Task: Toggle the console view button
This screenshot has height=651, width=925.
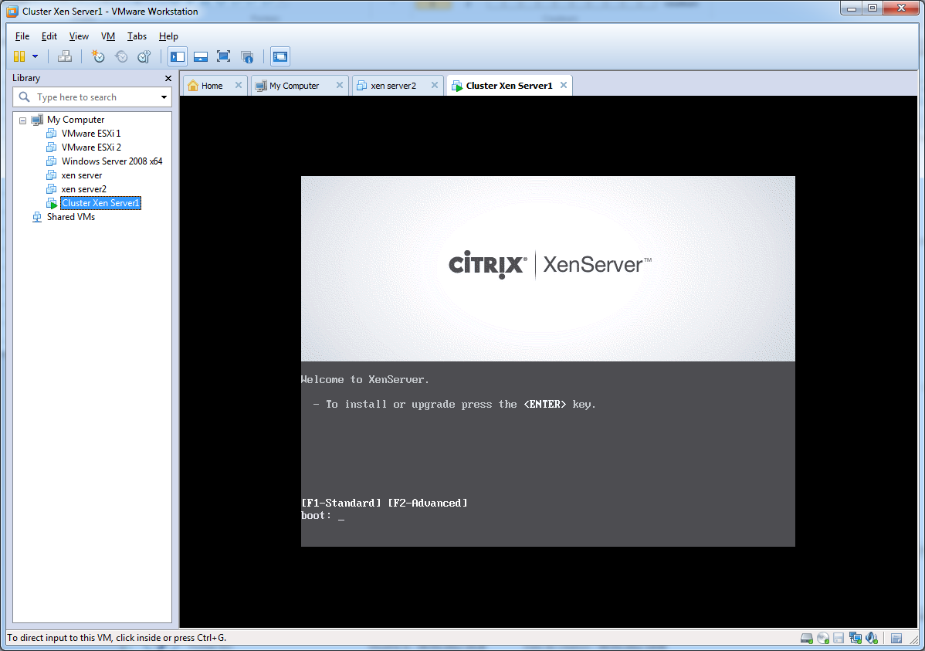Action: pyautogui.click(x=280, y=56)
